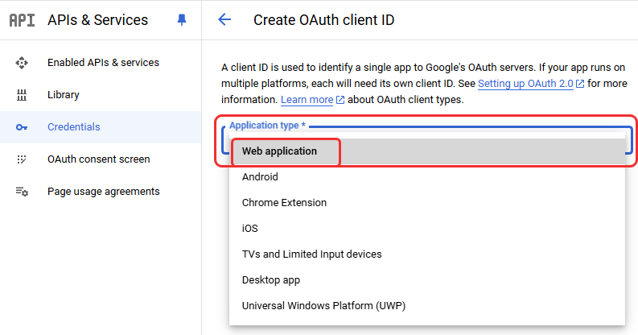Image resolution: width=638 pixels, height=335 pixels.
Task: Click the API logo icon
Action: (x=22, y=20)
